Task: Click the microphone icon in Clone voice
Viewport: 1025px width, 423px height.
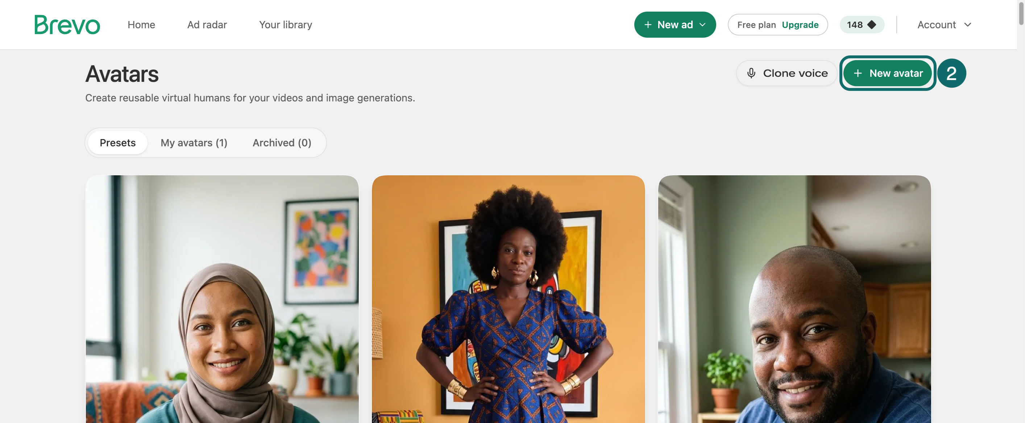Action: 751,73
